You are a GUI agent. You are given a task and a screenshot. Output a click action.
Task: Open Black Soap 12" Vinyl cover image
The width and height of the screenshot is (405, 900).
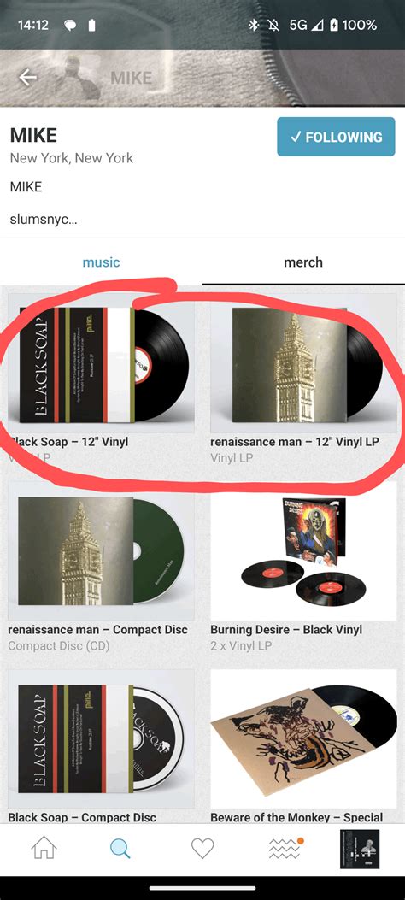click(x=101, y=364)
